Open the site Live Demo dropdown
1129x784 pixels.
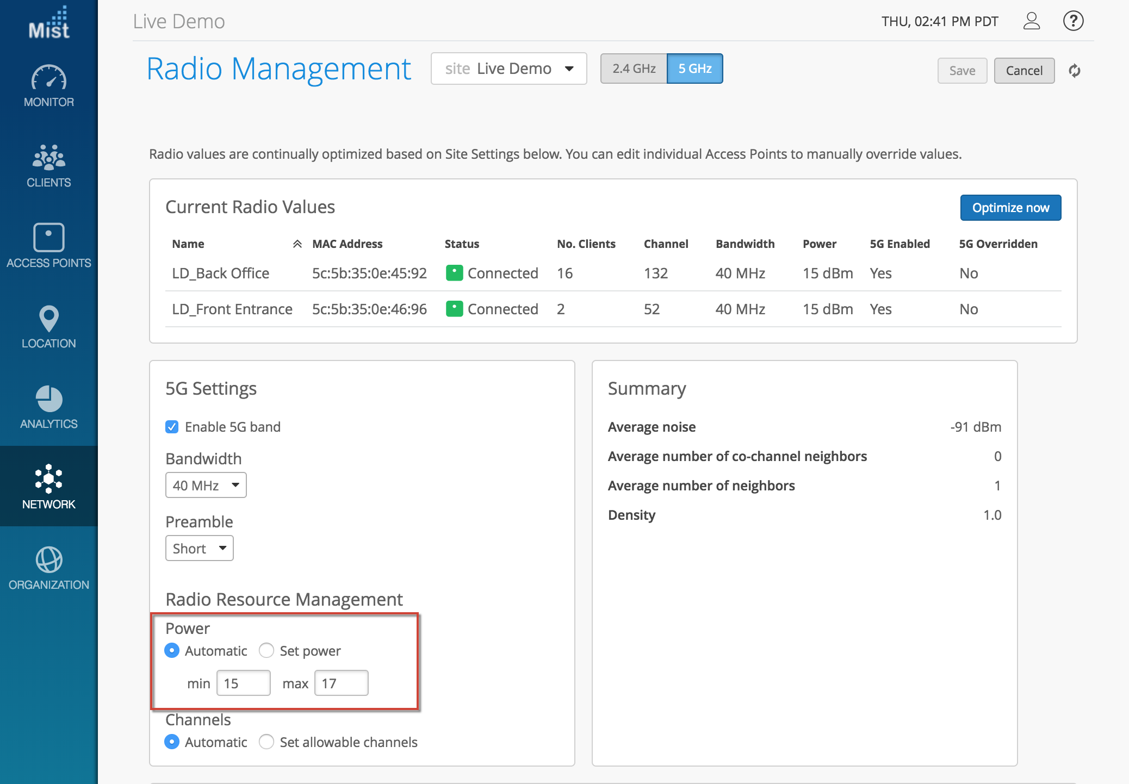point(508,69)
